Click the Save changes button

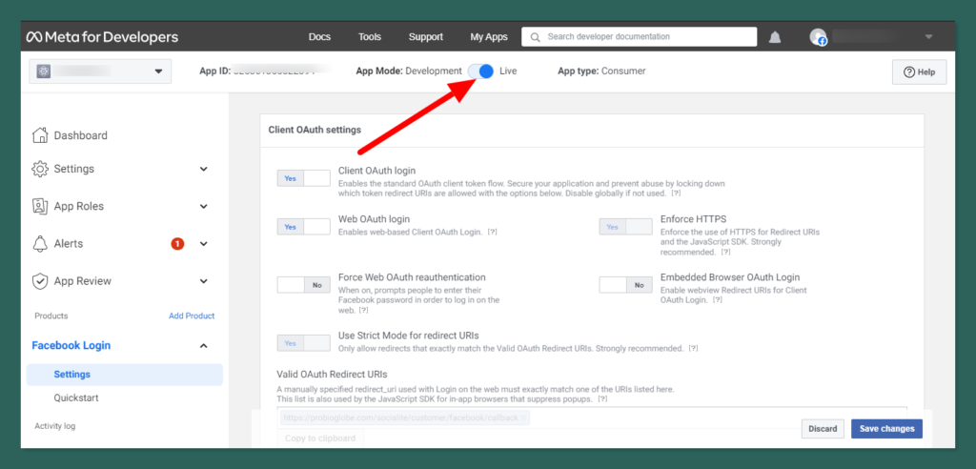(885, 429)
